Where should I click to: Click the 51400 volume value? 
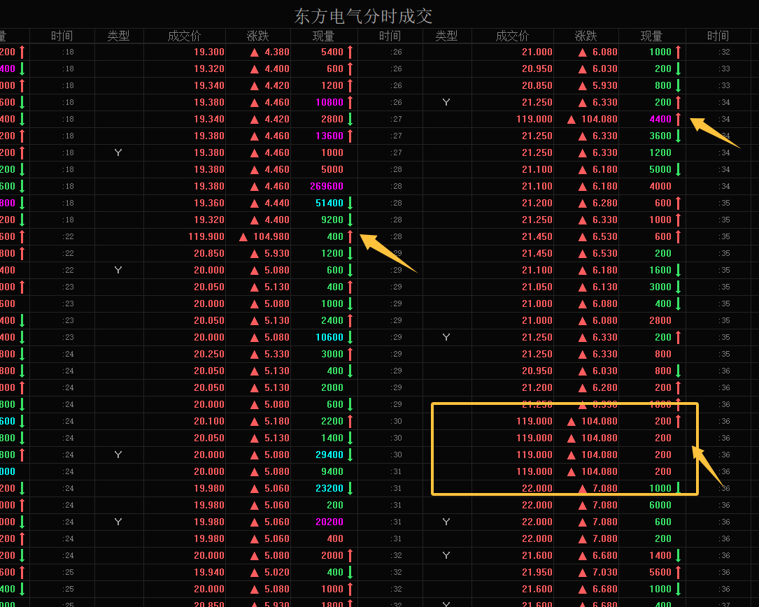[329, 203]
